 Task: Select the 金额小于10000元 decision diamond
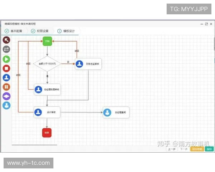pyautogui.click(x=47, y=64)
